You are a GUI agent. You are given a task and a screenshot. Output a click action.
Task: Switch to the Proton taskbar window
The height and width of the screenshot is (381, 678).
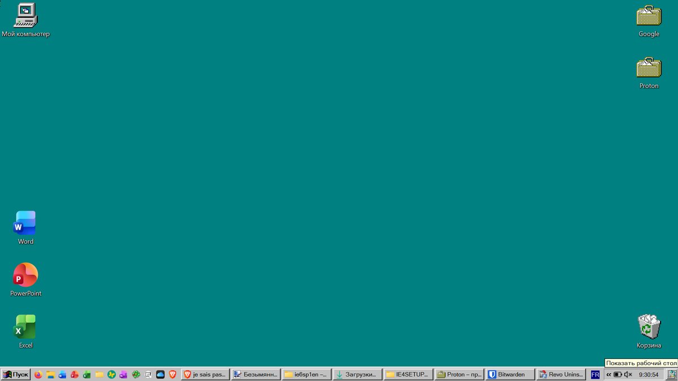459,374
